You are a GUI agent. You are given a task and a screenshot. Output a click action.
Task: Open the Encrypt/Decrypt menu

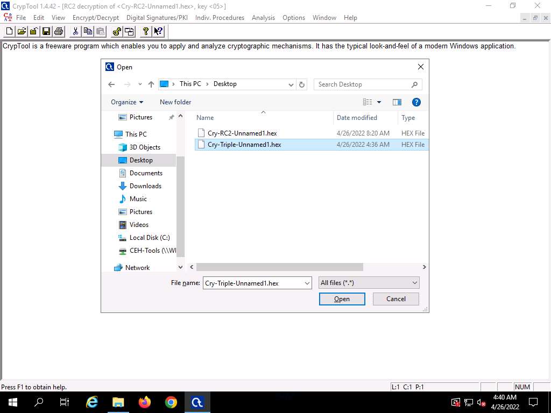pyautogui.click(x=96, y=18)
